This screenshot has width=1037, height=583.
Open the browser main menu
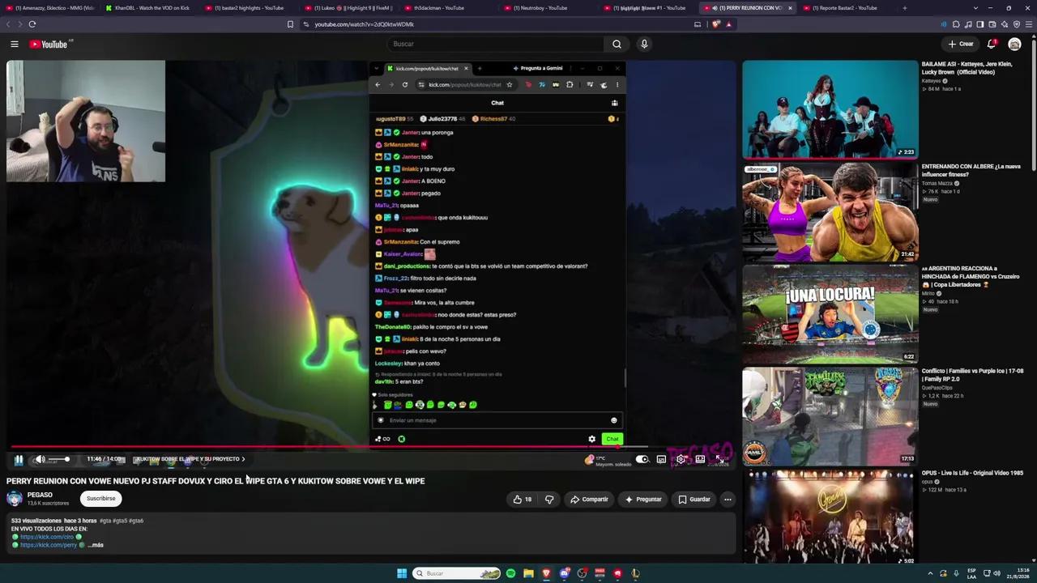tap(1029, 24)
